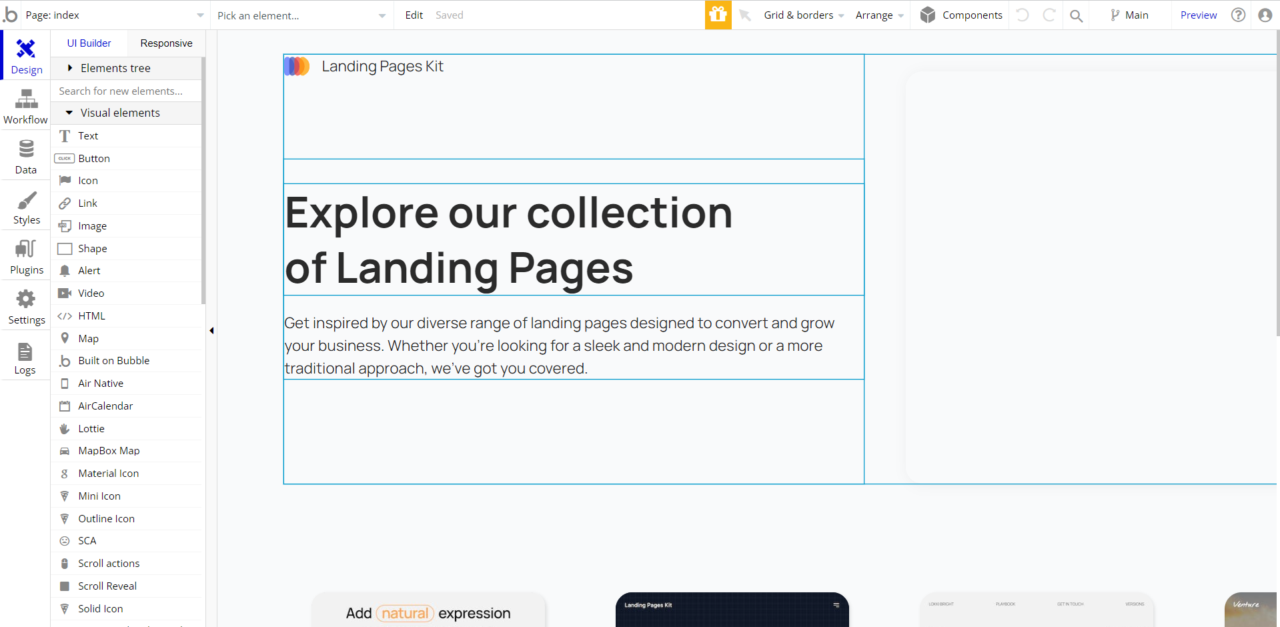This screenshot has height=627, width=1280.
Task: Select the Link element
Action: tap(127, 203)
